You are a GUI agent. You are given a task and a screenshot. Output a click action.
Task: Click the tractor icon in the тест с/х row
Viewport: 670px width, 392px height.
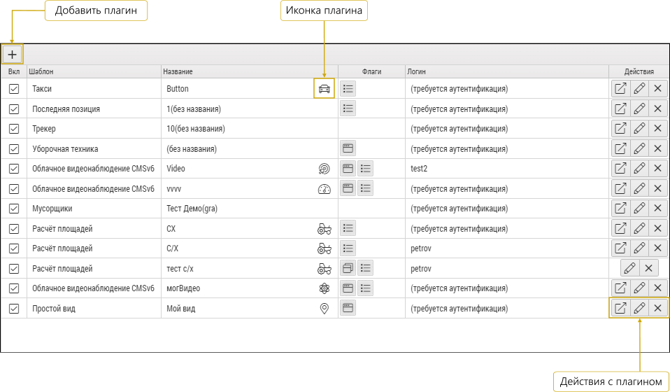[325, 269]
